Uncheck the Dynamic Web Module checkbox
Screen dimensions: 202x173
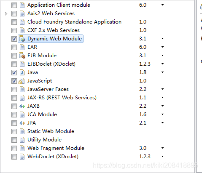[x=14, y=39]
